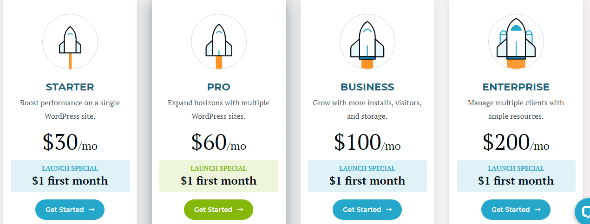Viewport: 590px width, 224px height.
Task: Click the BUSINESS plan title
Action: coord(367,87)
